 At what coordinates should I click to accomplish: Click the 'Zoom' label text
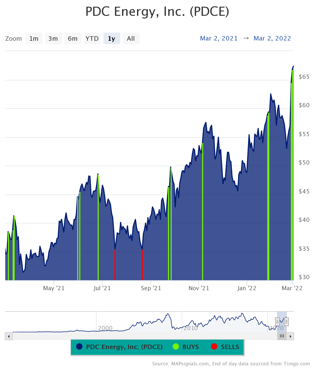14,39
